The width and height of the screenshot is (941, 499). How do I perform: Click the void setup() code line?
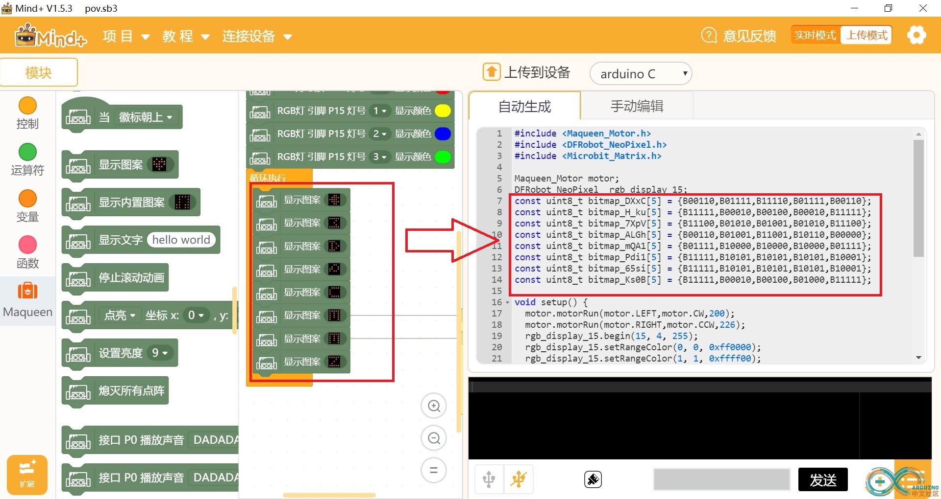click(551, 302)
